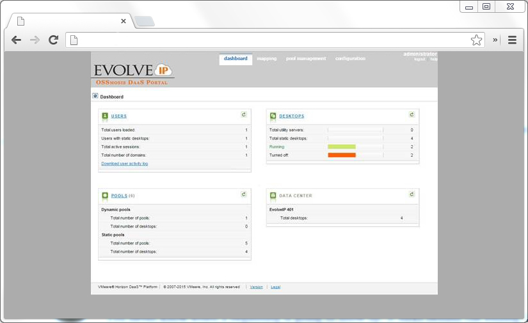
Task: Click the orange Turned off progress bar
Action: pos(342,155)
